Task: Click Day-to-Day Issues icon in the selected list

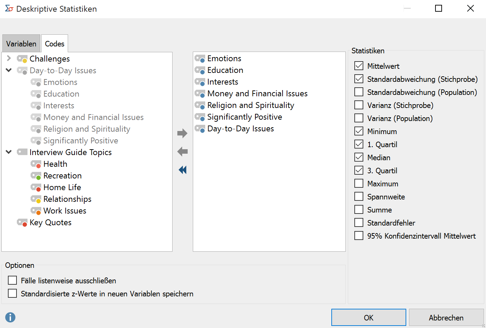Action: [x=200, y=129]
